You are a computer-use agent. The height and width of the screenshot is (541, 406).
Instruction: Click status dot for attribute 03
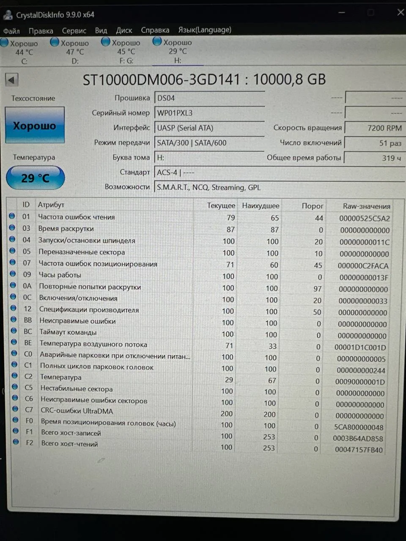(x=12, y=228)
